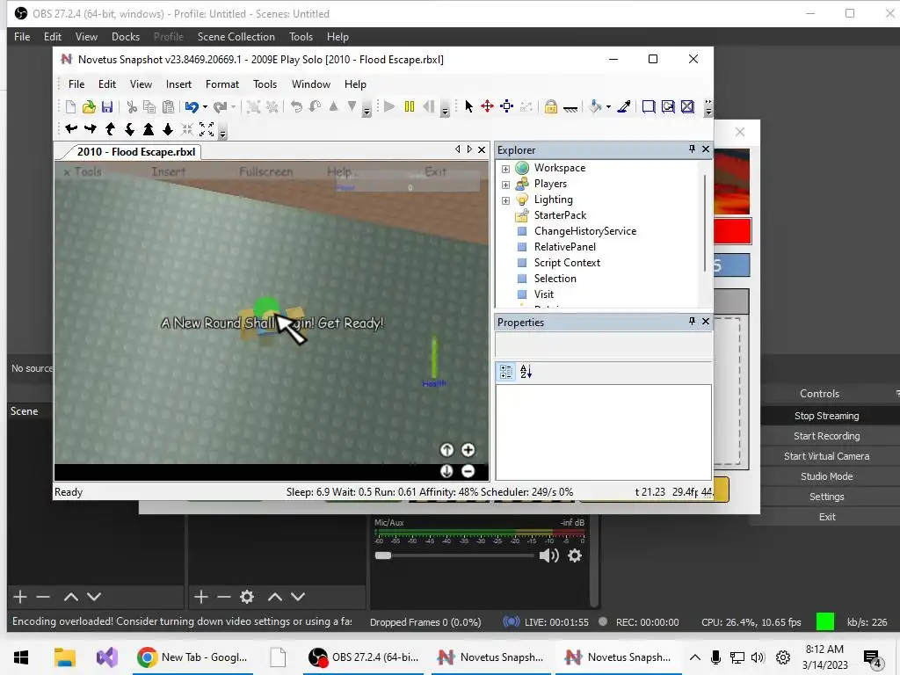The image size is (900, 675).
Task: Click the zoom extents expand-arrows icon
Action: click(x=207, y=129)
